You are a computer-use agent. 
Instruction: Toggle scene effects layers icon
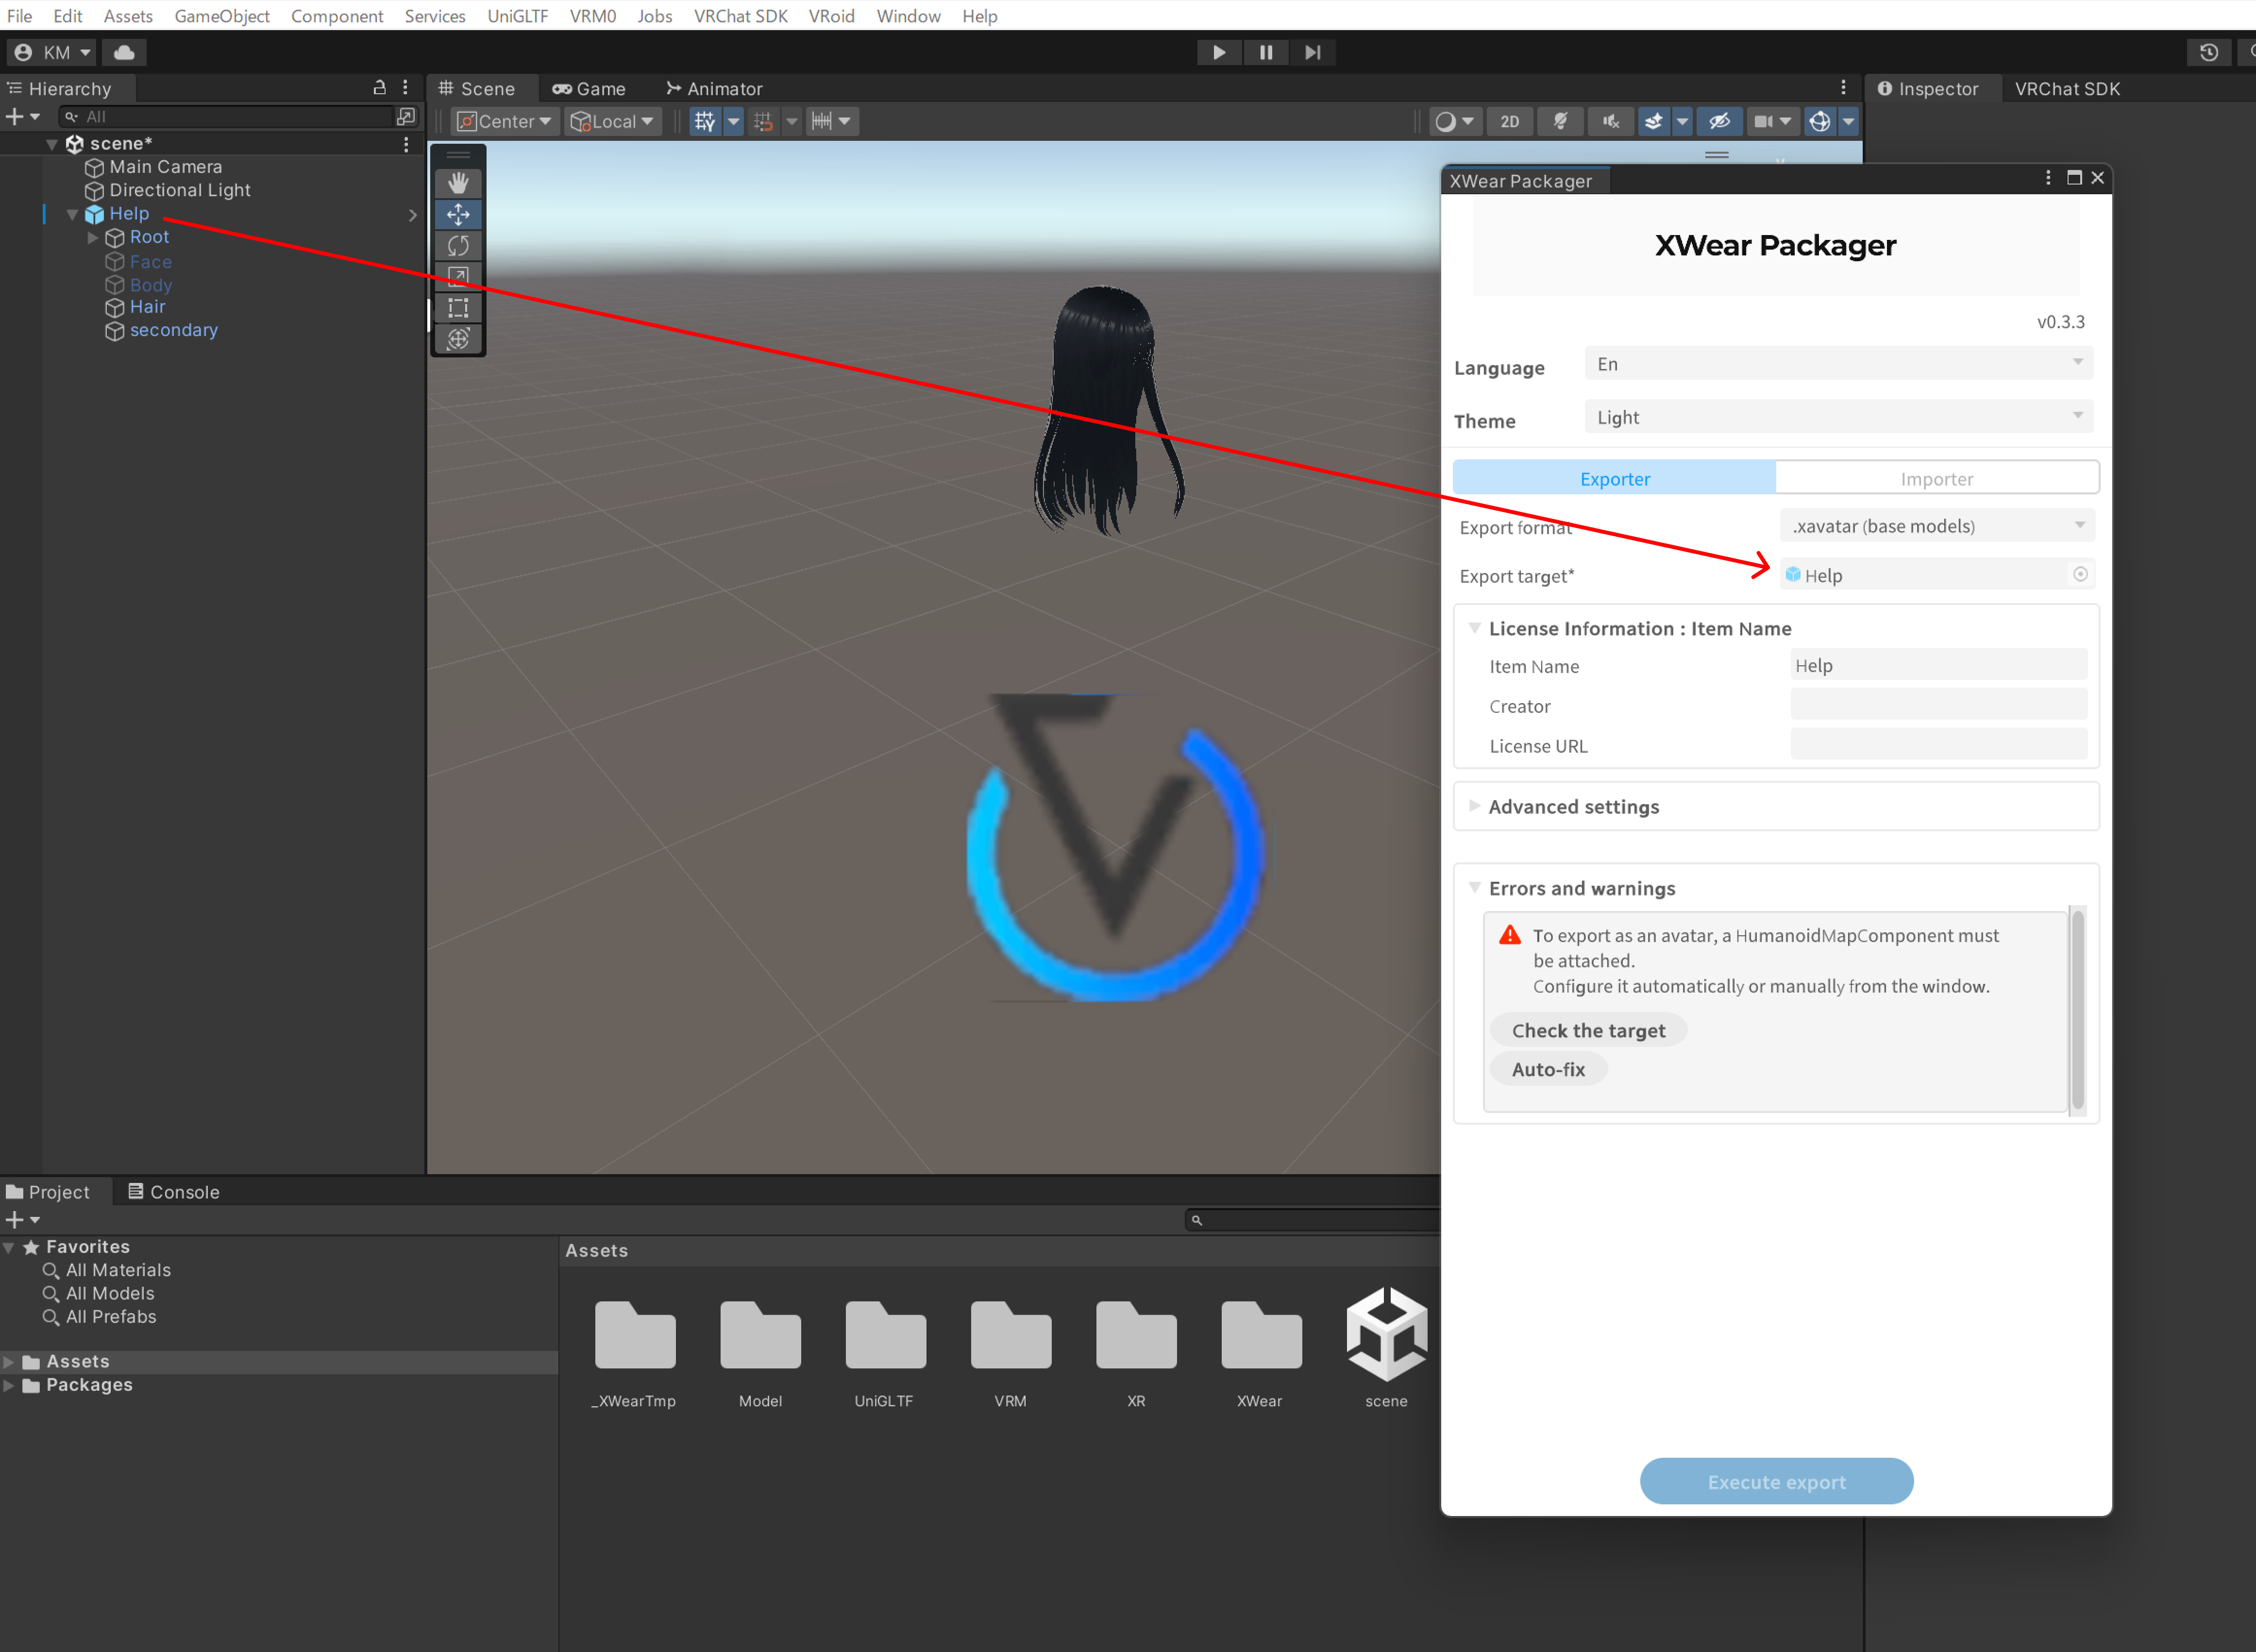tap(1654, 121)
